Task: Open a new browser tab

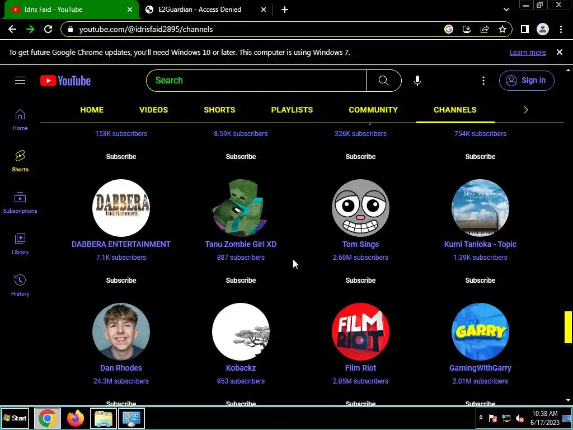Action: [x=285, y=10]
